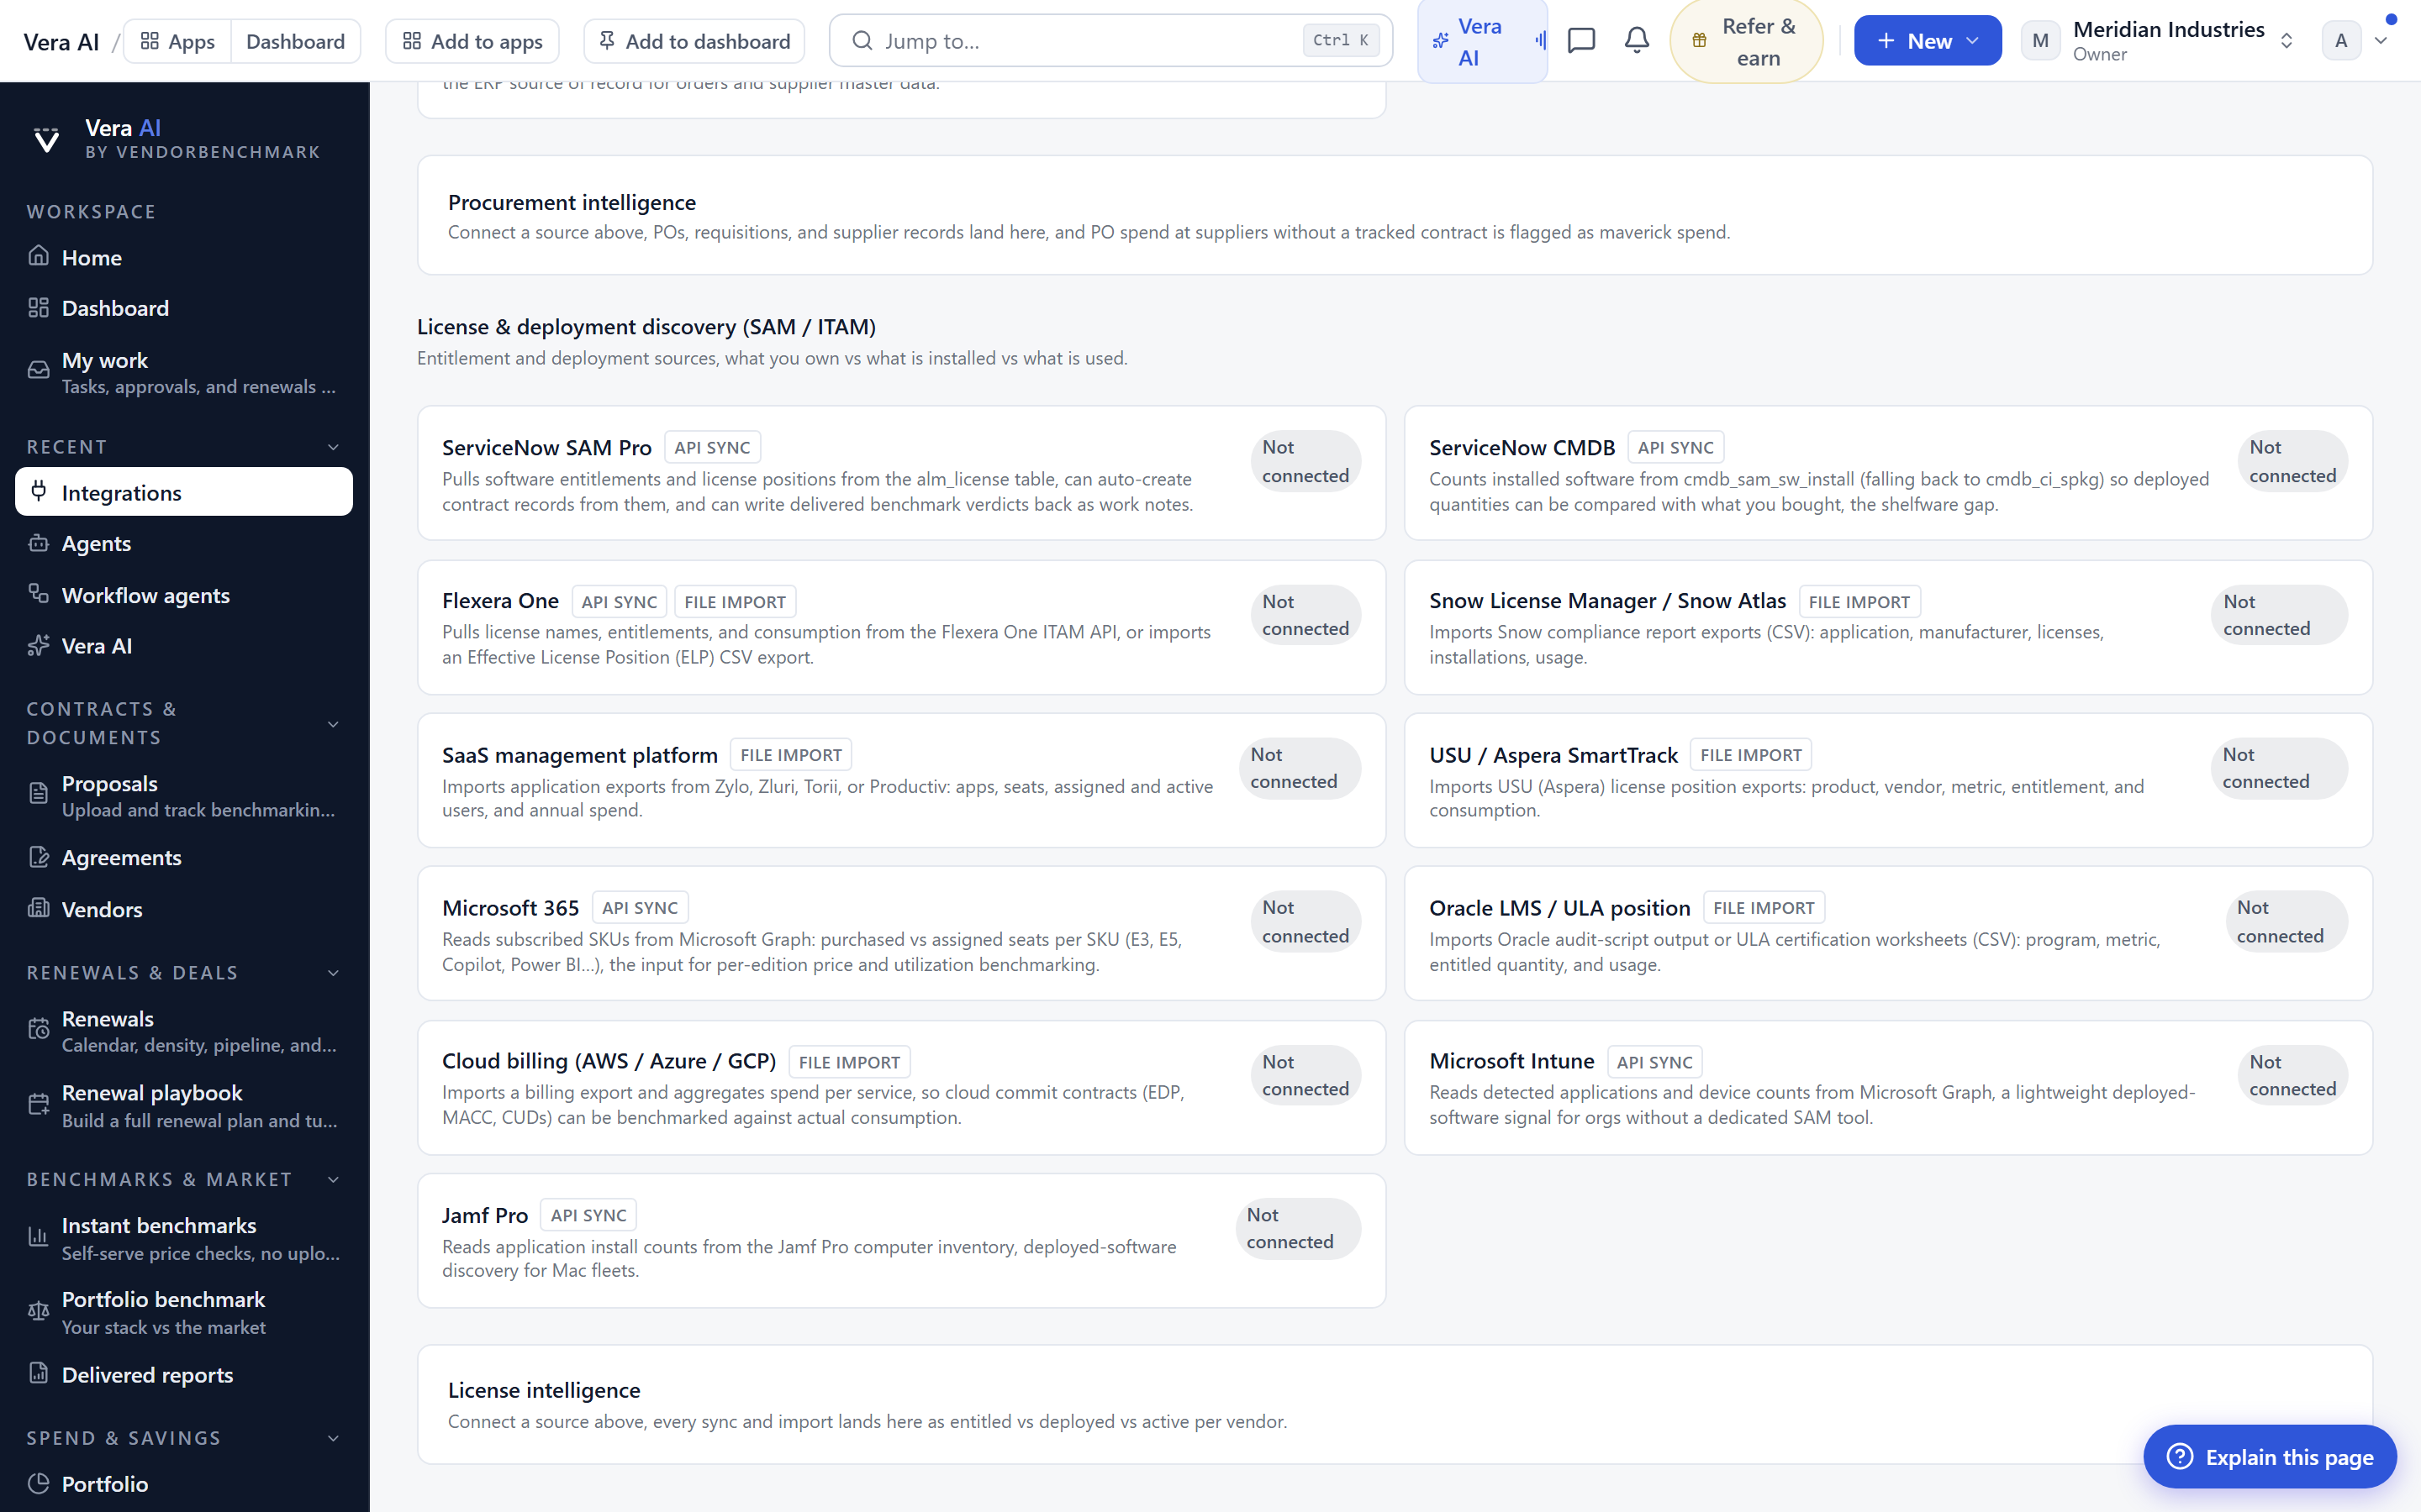Collapse the RECENT sidebar section
The width and height of the screenshot is (2421, 1512).
(333, 447)
